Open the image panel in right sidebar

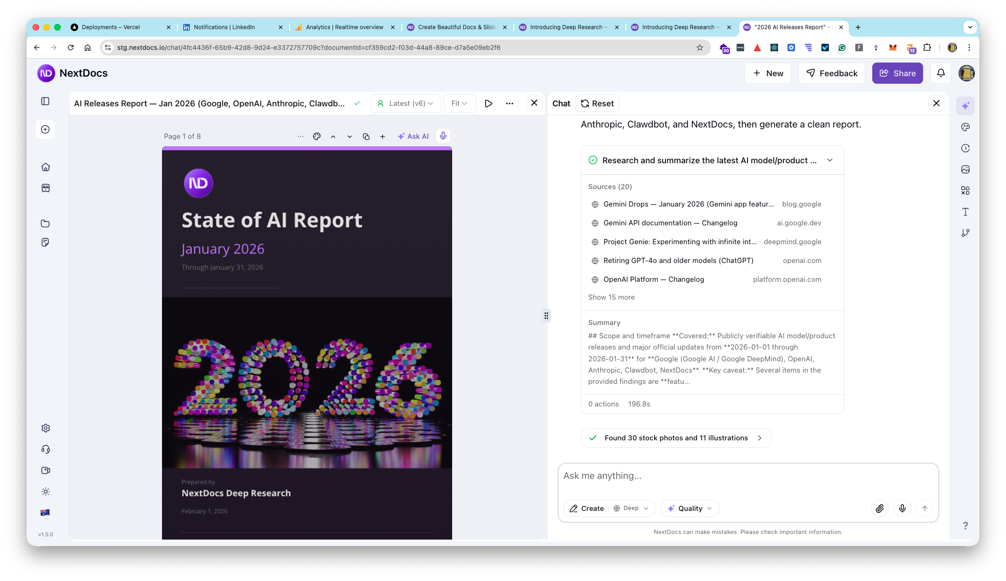(965, 169)
